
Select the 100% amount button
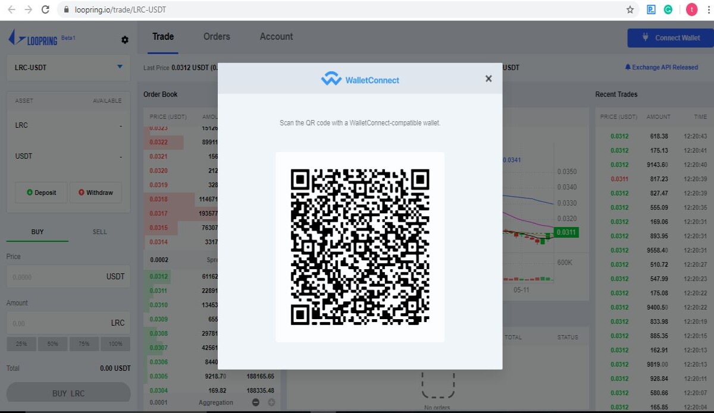tap(115, 343)
